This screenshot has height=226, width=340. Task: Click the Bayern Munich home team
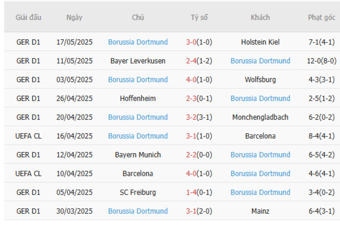pos(138,154)
